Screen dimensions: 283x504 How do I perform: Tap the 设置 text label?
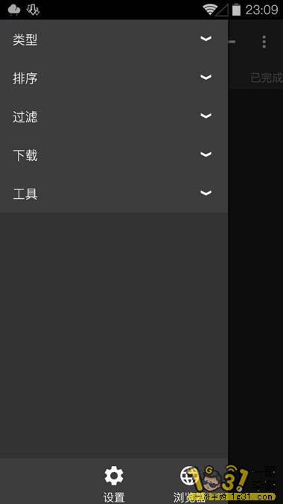pyautogui.click(x=114, y=497)
